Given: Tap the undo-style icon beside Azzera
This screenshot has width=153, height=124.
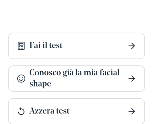Looking at the screenshot, I should (21, 111).
